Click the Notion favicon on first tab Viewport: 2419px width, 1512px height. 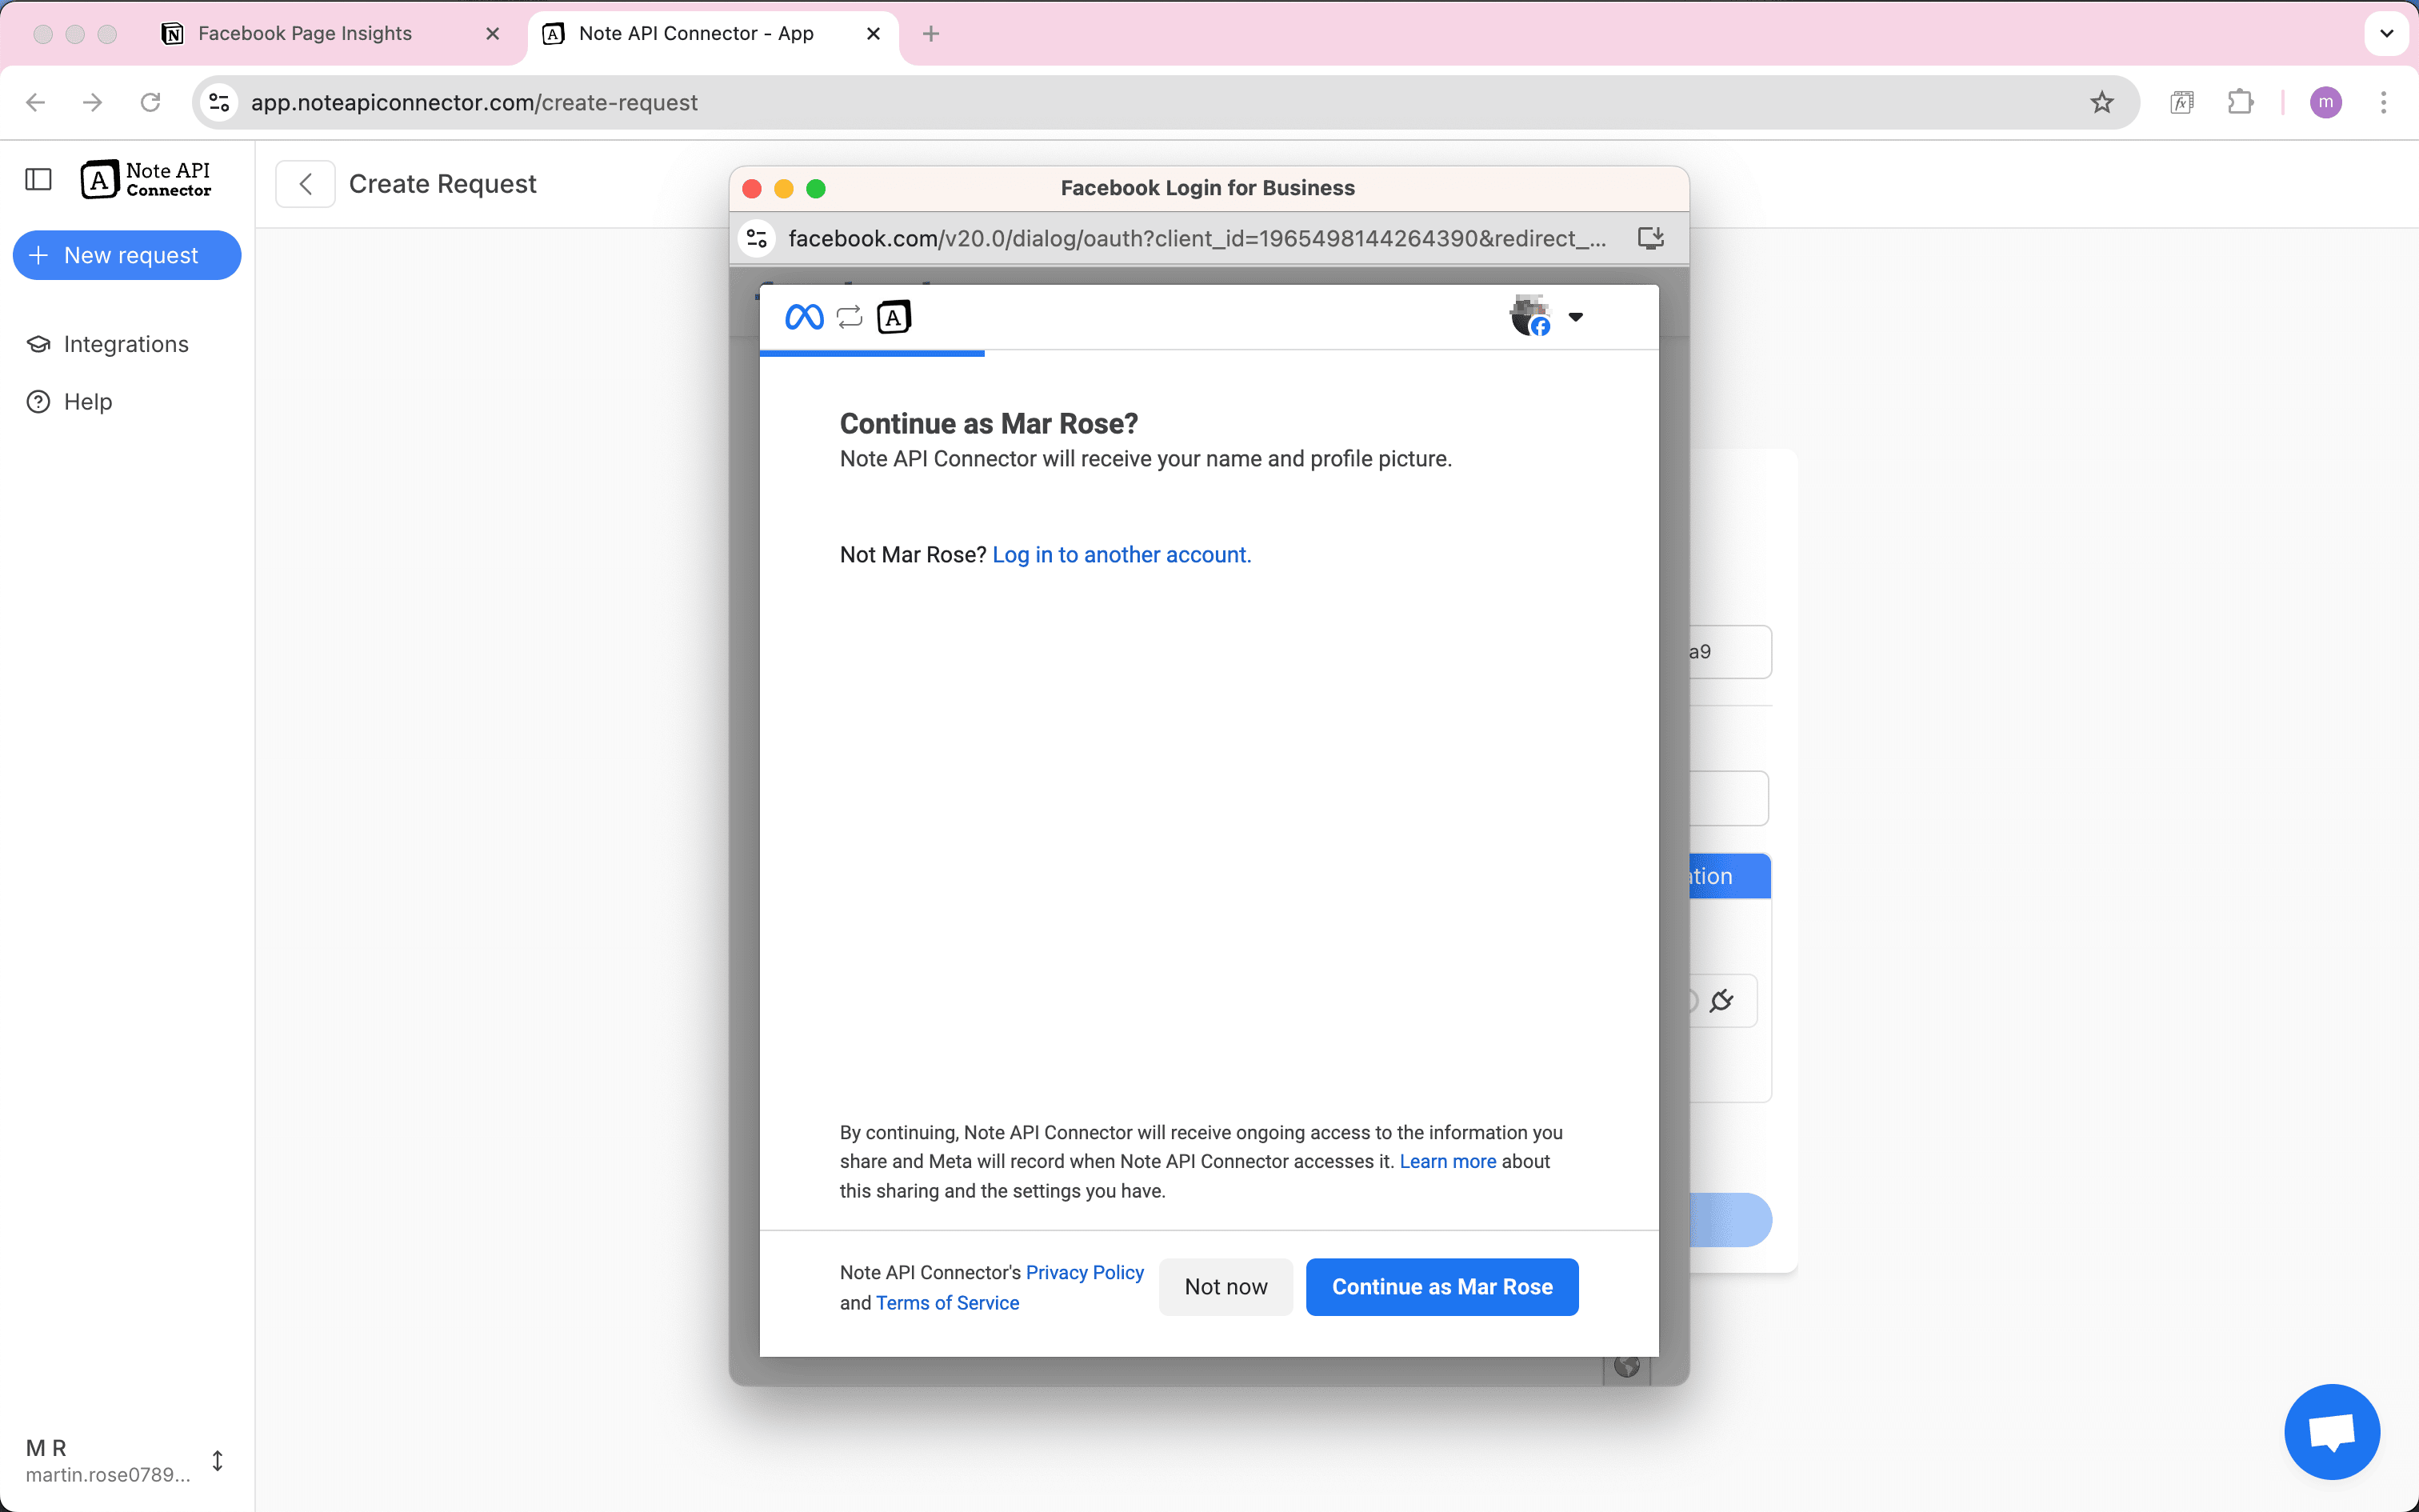[172, 33]
